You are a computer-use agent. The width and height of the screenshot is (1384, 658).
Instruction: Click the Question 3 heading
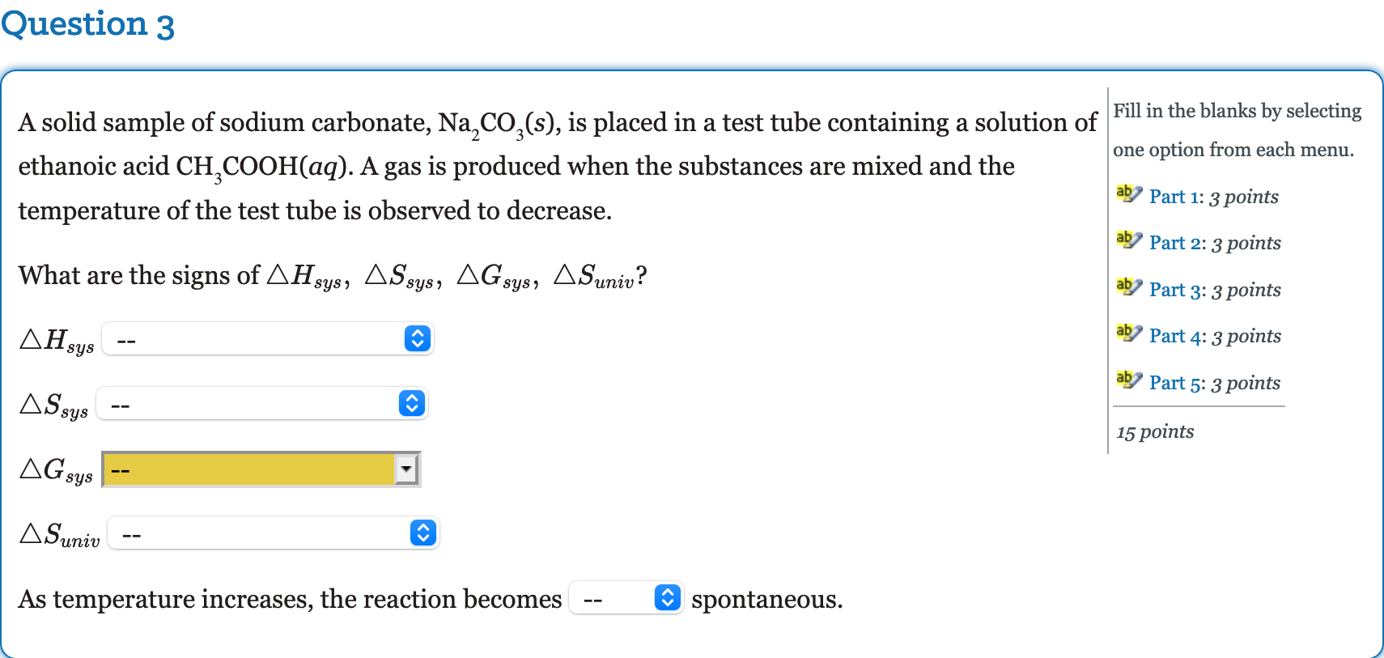tap(88, 23)
